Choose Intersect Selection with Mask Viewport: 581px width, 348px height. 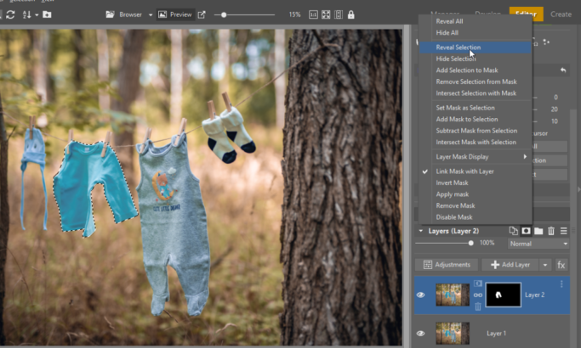476,93
